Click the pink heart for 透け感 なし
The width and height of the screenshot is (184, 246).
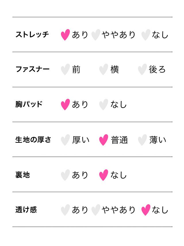click(x=146, y=210)
